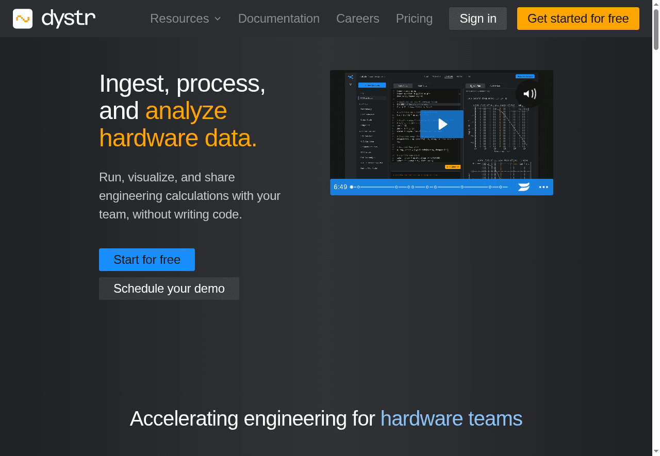Screen dimensions: 660x456
Task: Click the blue Start for free button
Action: (x=146, y=260)
